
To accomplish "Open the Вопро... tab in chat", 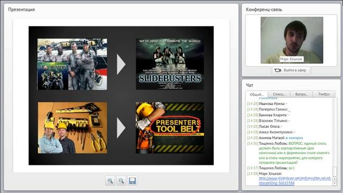I will pyautogui.click(x=301, y=94).
